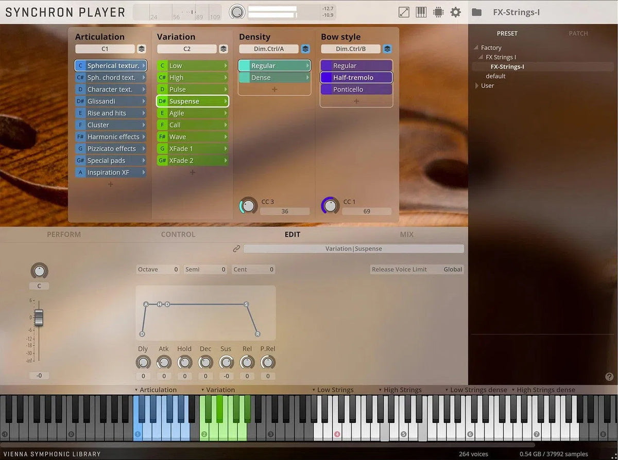
Task: Open the virtual keyboard display icon
Action: 421,12
